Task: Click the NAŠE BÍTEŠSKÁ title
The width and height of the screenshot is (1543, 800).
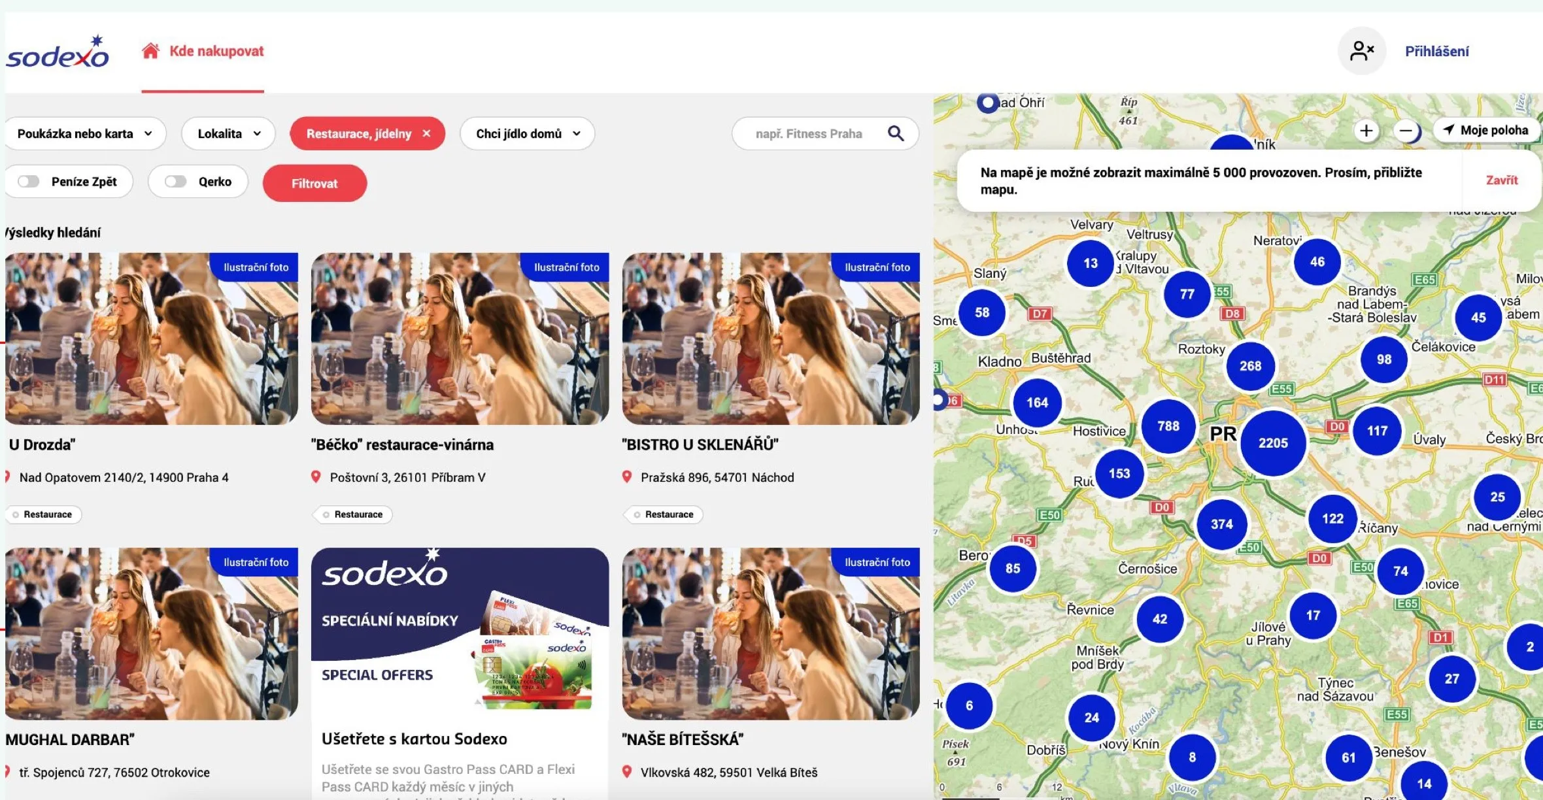Action: tap(683, 739)
